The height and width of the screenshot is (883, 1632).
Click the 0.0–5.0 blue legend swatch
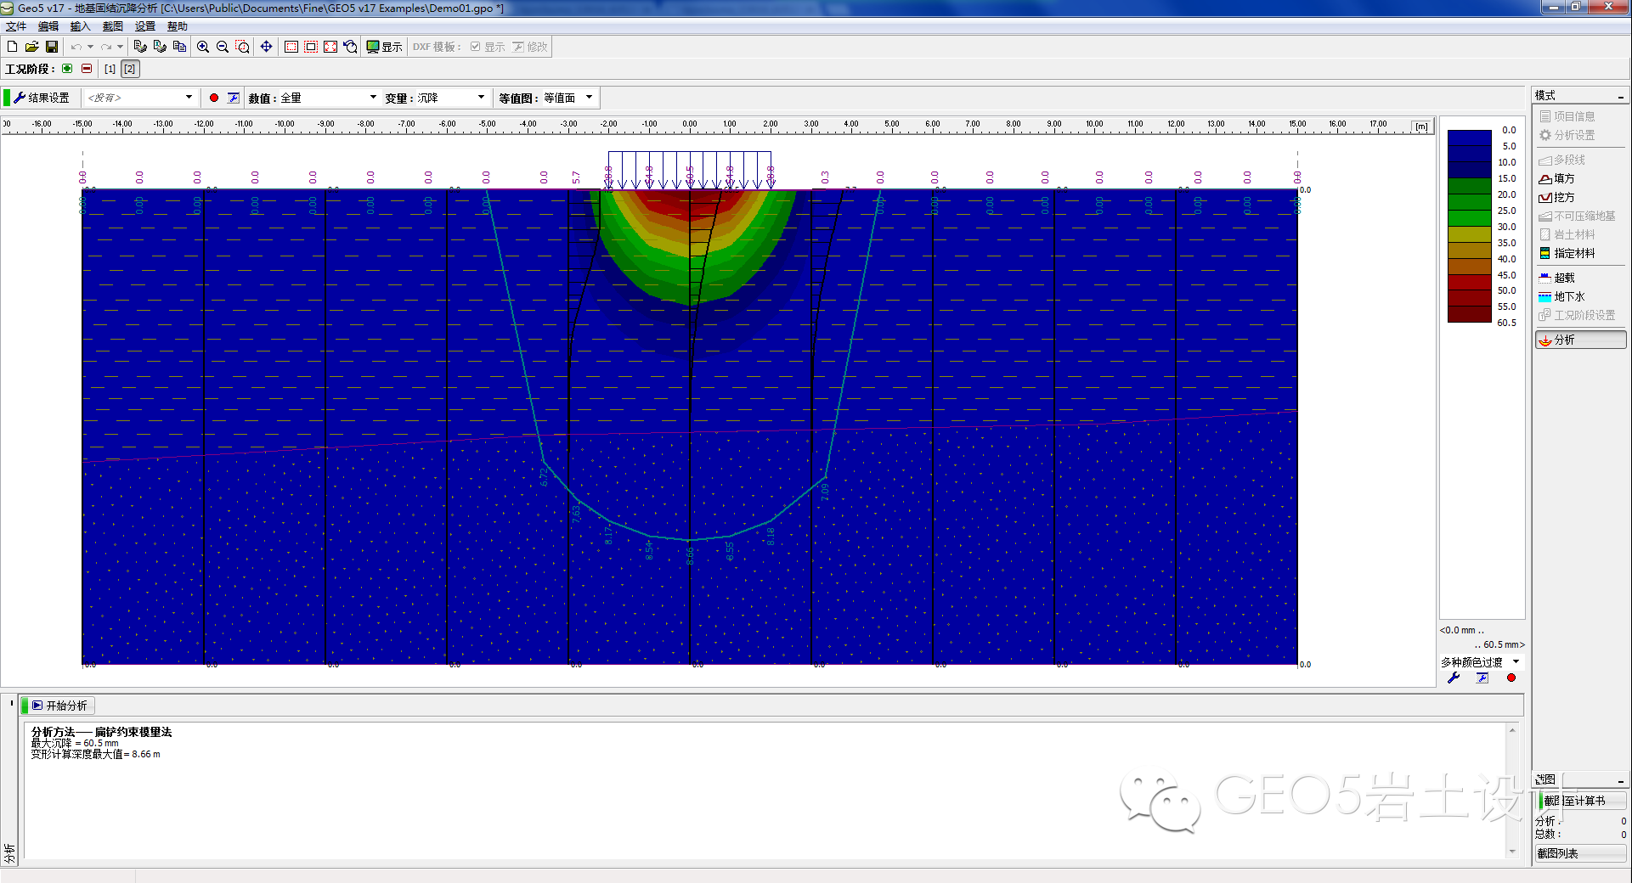pos(1470,138)
